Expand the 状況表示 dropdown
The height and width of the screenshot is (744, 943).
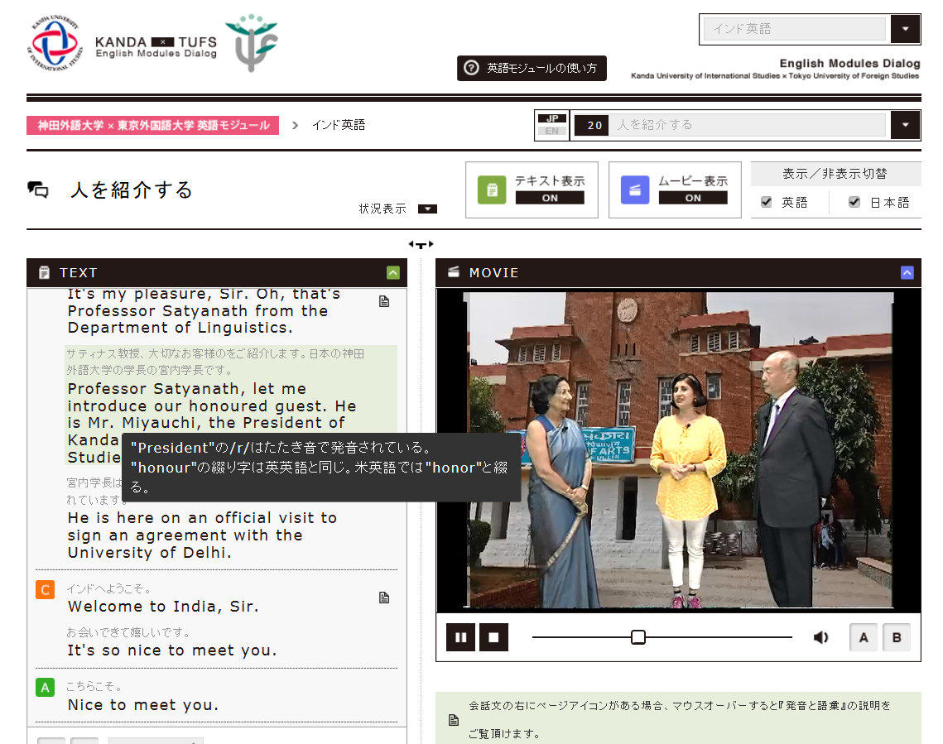click(x=427, y=209)
